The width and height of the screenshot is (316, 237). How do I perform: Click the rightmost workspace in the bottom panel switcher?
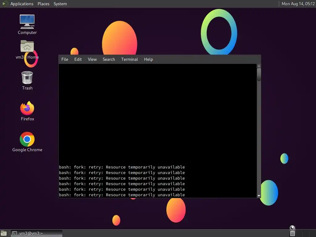312,233
